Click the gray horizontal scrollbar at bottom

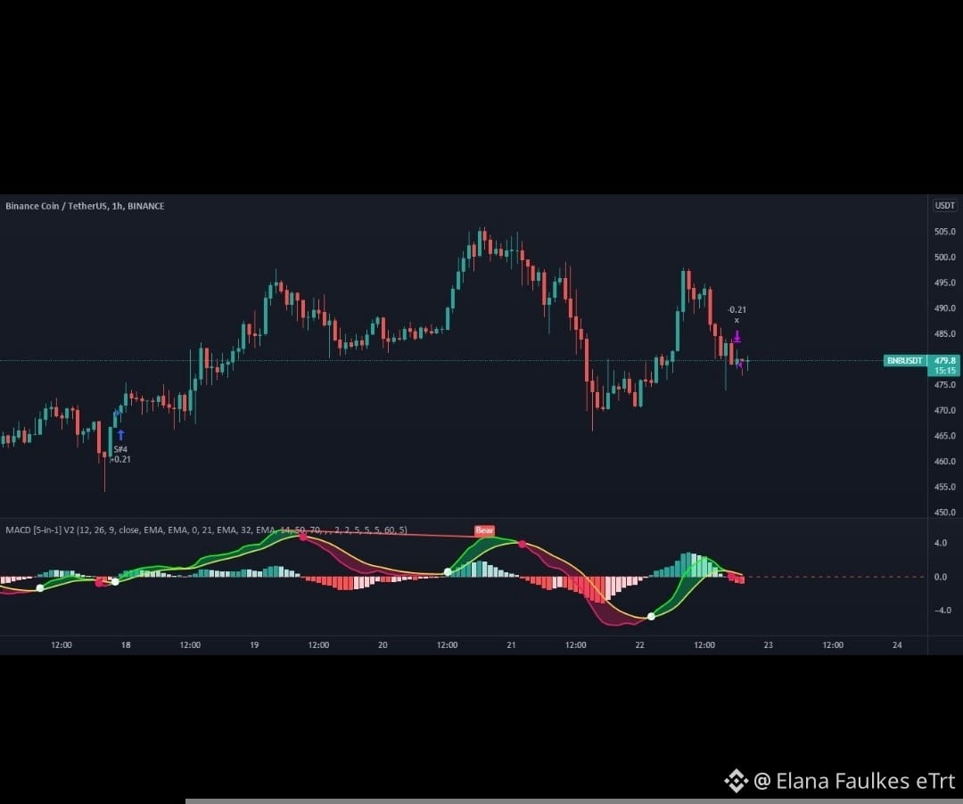574,801
